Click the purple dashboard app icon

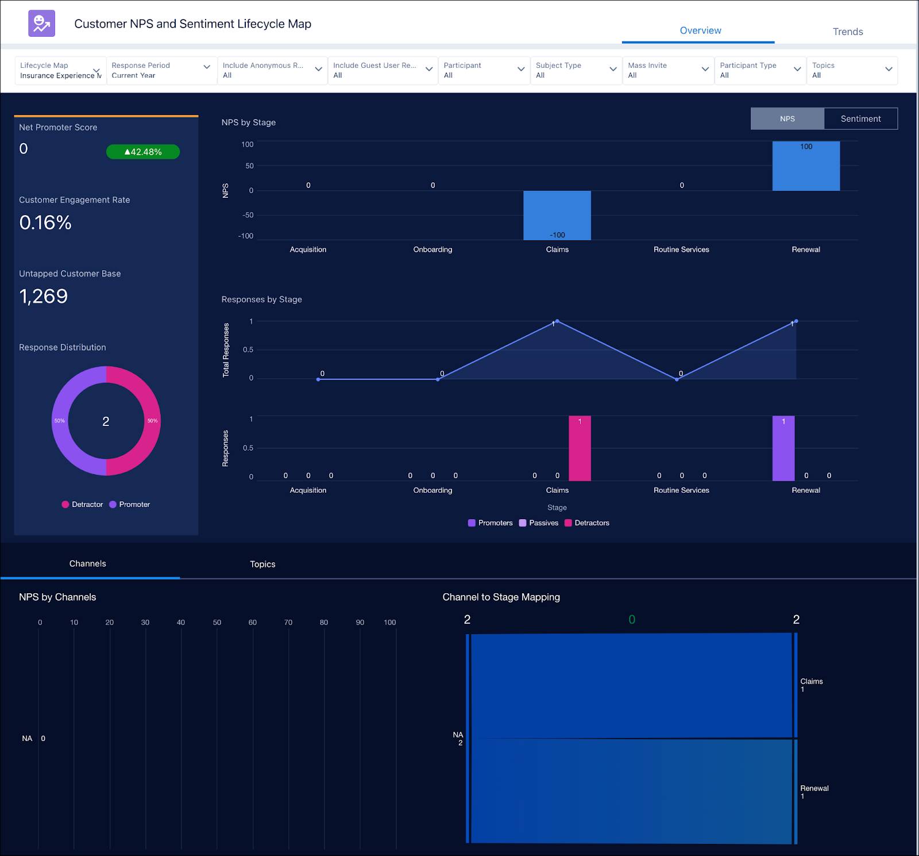[x=41, y=24]
